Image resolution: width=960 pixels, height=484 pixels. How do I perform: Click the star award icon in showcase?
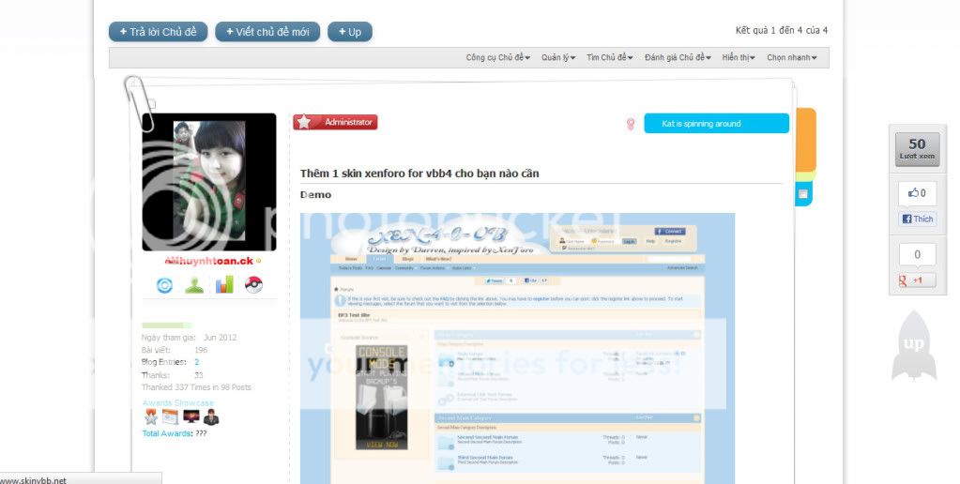[150, 417]
